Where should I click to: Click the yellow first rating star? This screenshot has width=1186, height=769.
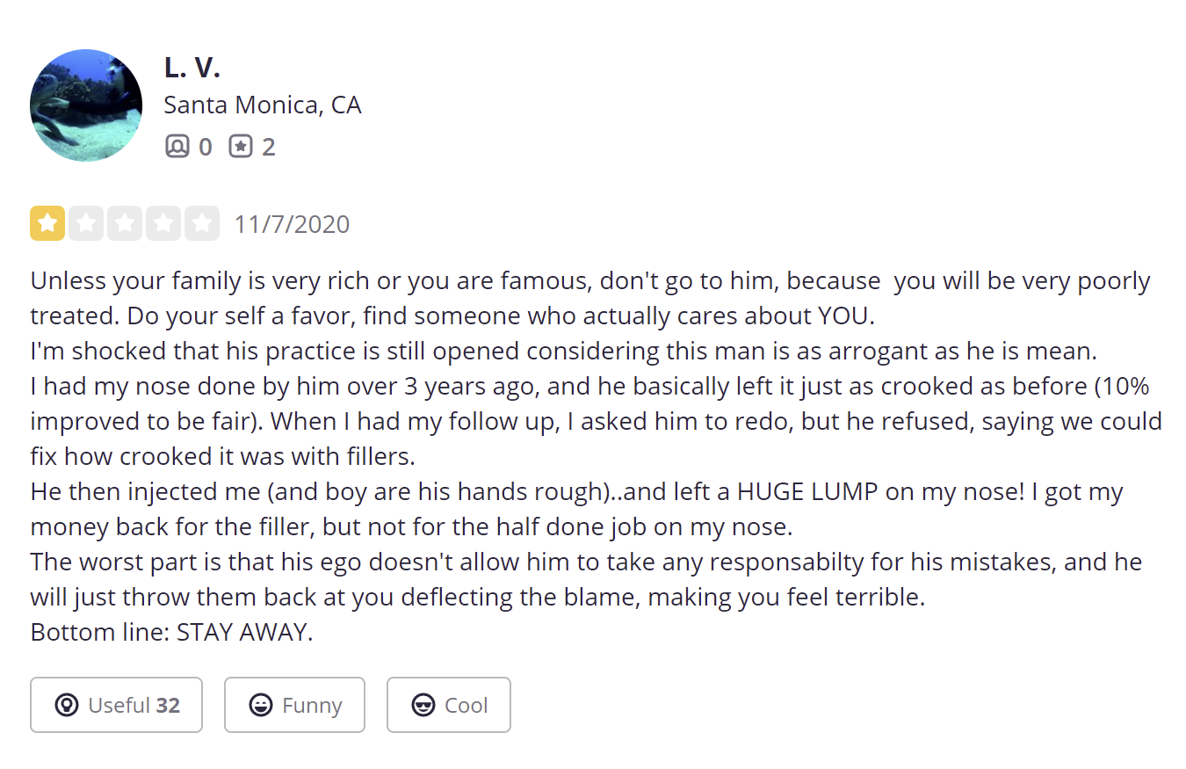(47, 223)
